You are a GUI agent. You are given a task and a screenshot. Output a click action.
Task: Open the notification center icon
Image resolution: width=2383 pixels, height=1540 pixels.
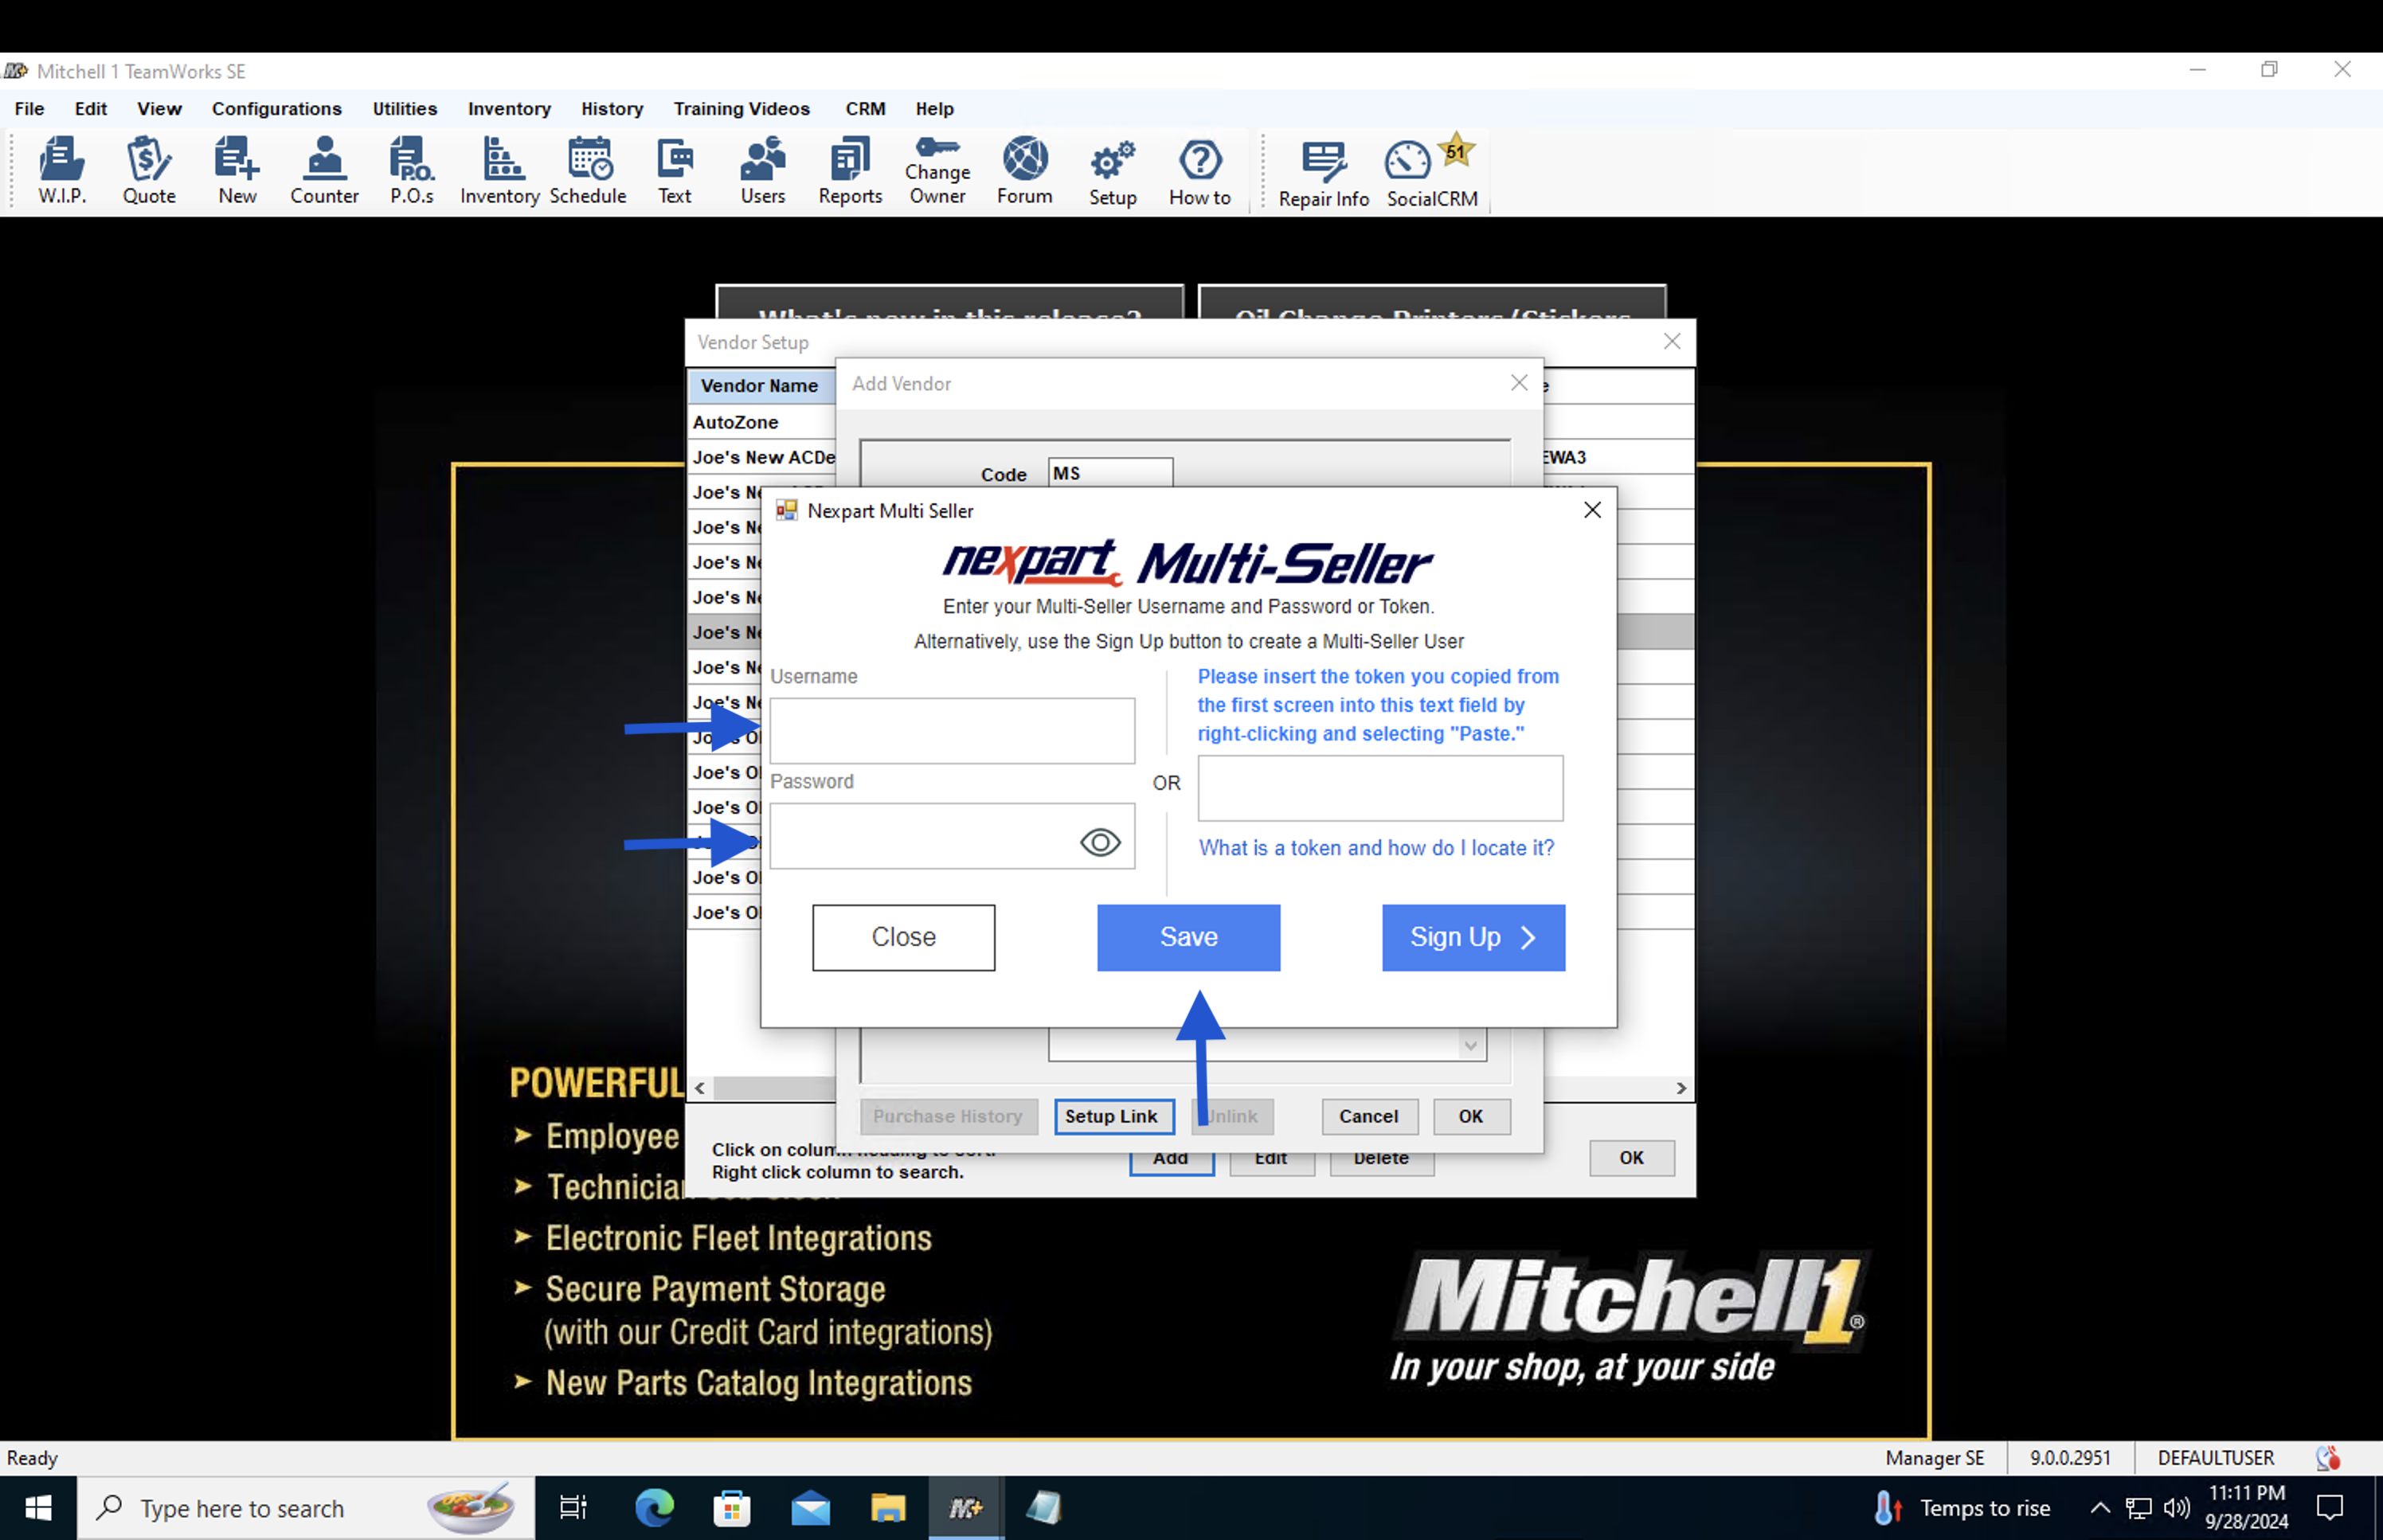tap(2329, 1507)
